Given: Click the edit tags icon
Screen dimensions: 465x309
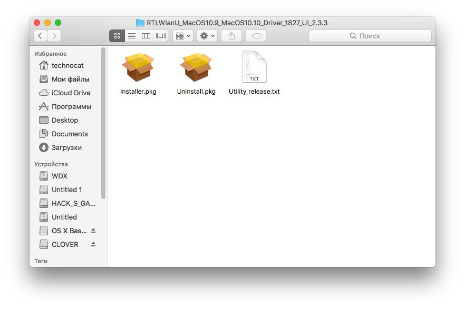Looking at the screenshot, I should pos(256,36).
